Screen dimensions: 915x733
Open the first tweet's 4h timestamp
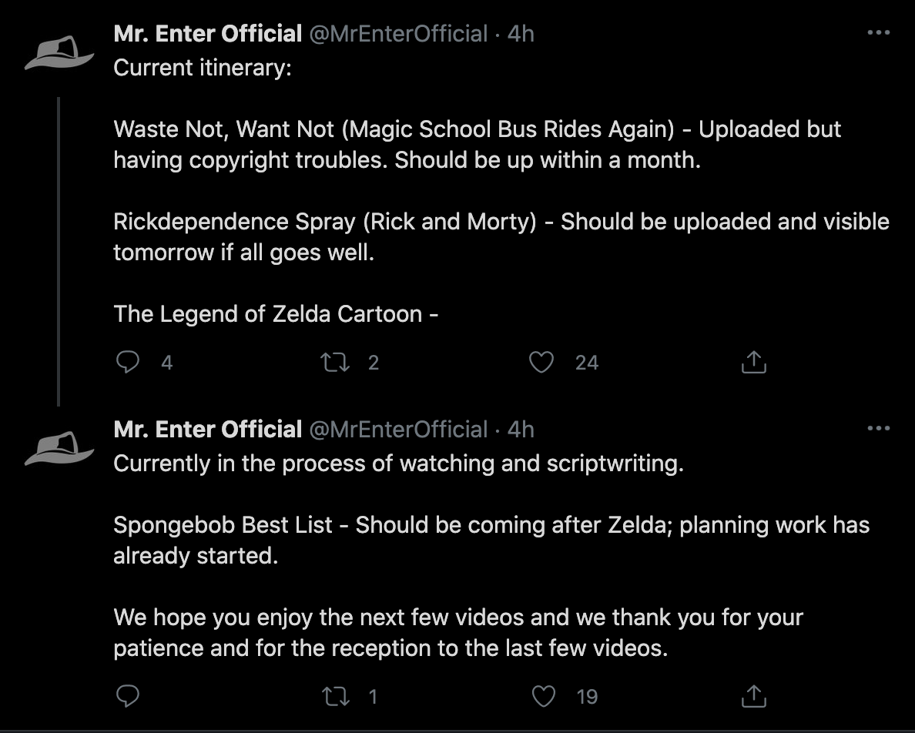pyautogui.click(x=521, y=34)
